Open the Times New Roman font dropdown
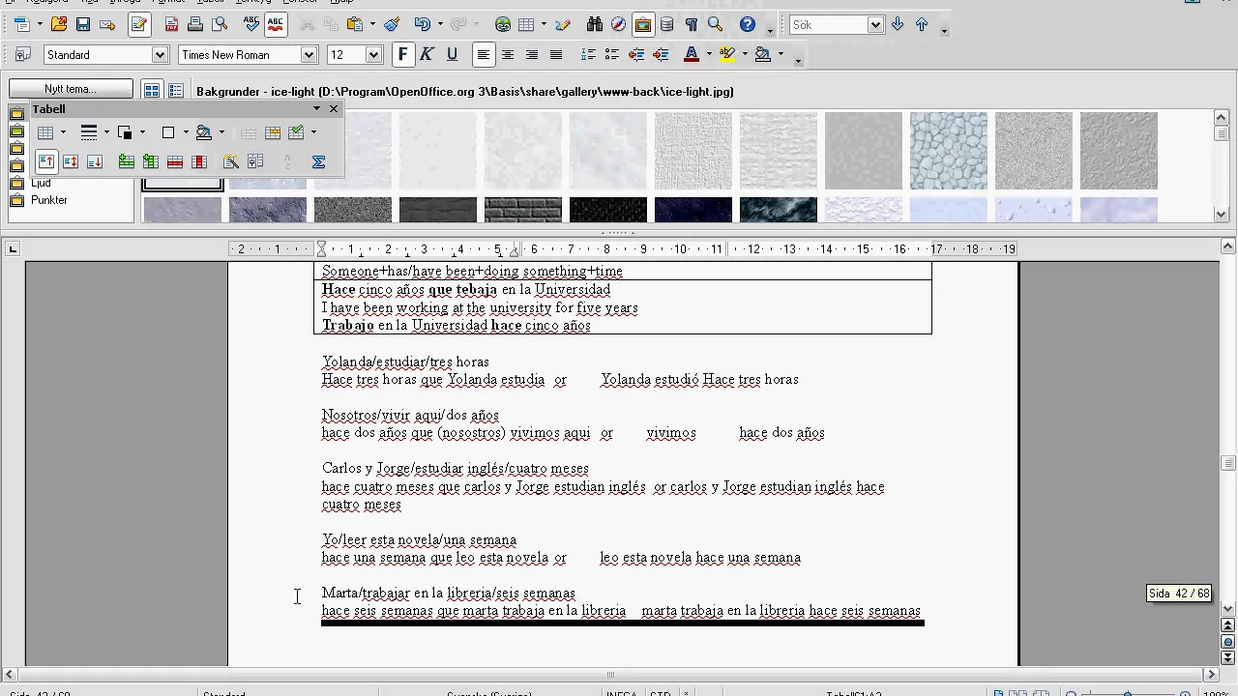 point(309,55)
